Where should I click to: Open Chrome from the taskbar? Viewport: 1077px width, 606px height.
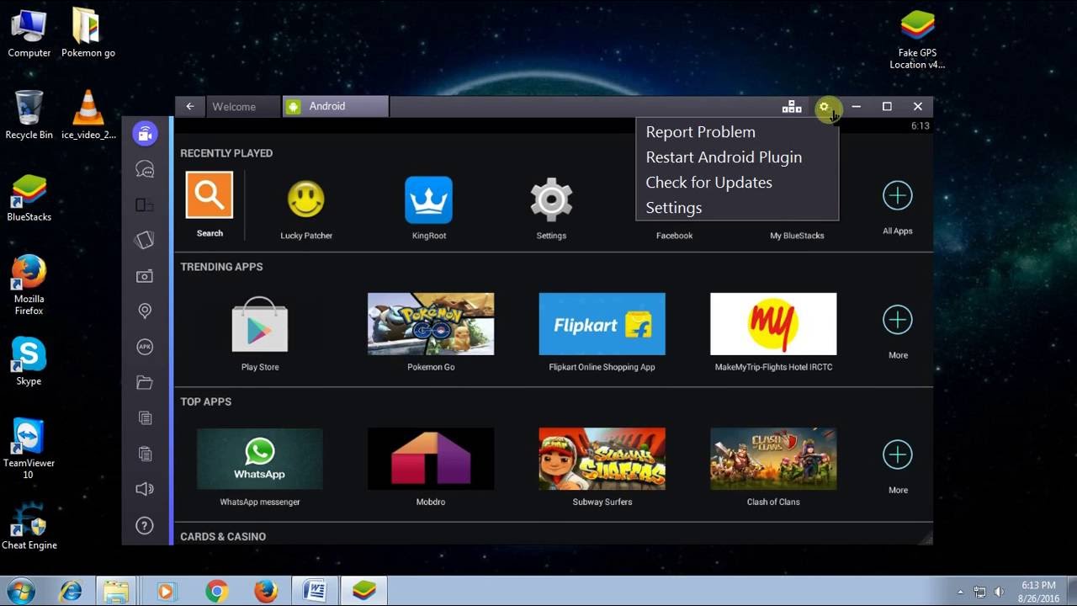[216, 592]
